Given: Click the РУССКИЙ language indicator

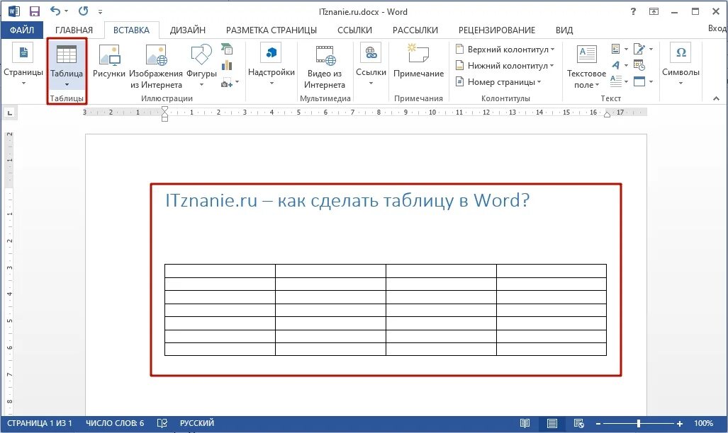Looking at the screenshot, I should click(x=197, y=423).
